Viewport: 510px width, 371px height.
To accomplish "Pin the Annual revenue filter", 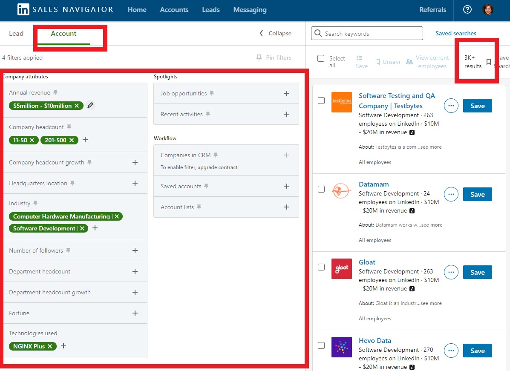I will (55, 92).
